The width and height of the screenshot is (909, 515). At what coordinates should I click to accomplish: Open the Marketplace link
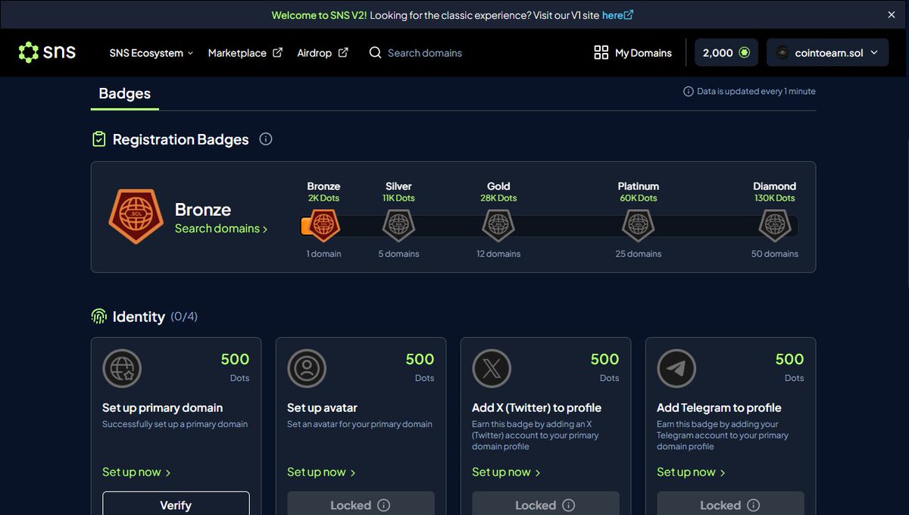click(x=245, y=53)
